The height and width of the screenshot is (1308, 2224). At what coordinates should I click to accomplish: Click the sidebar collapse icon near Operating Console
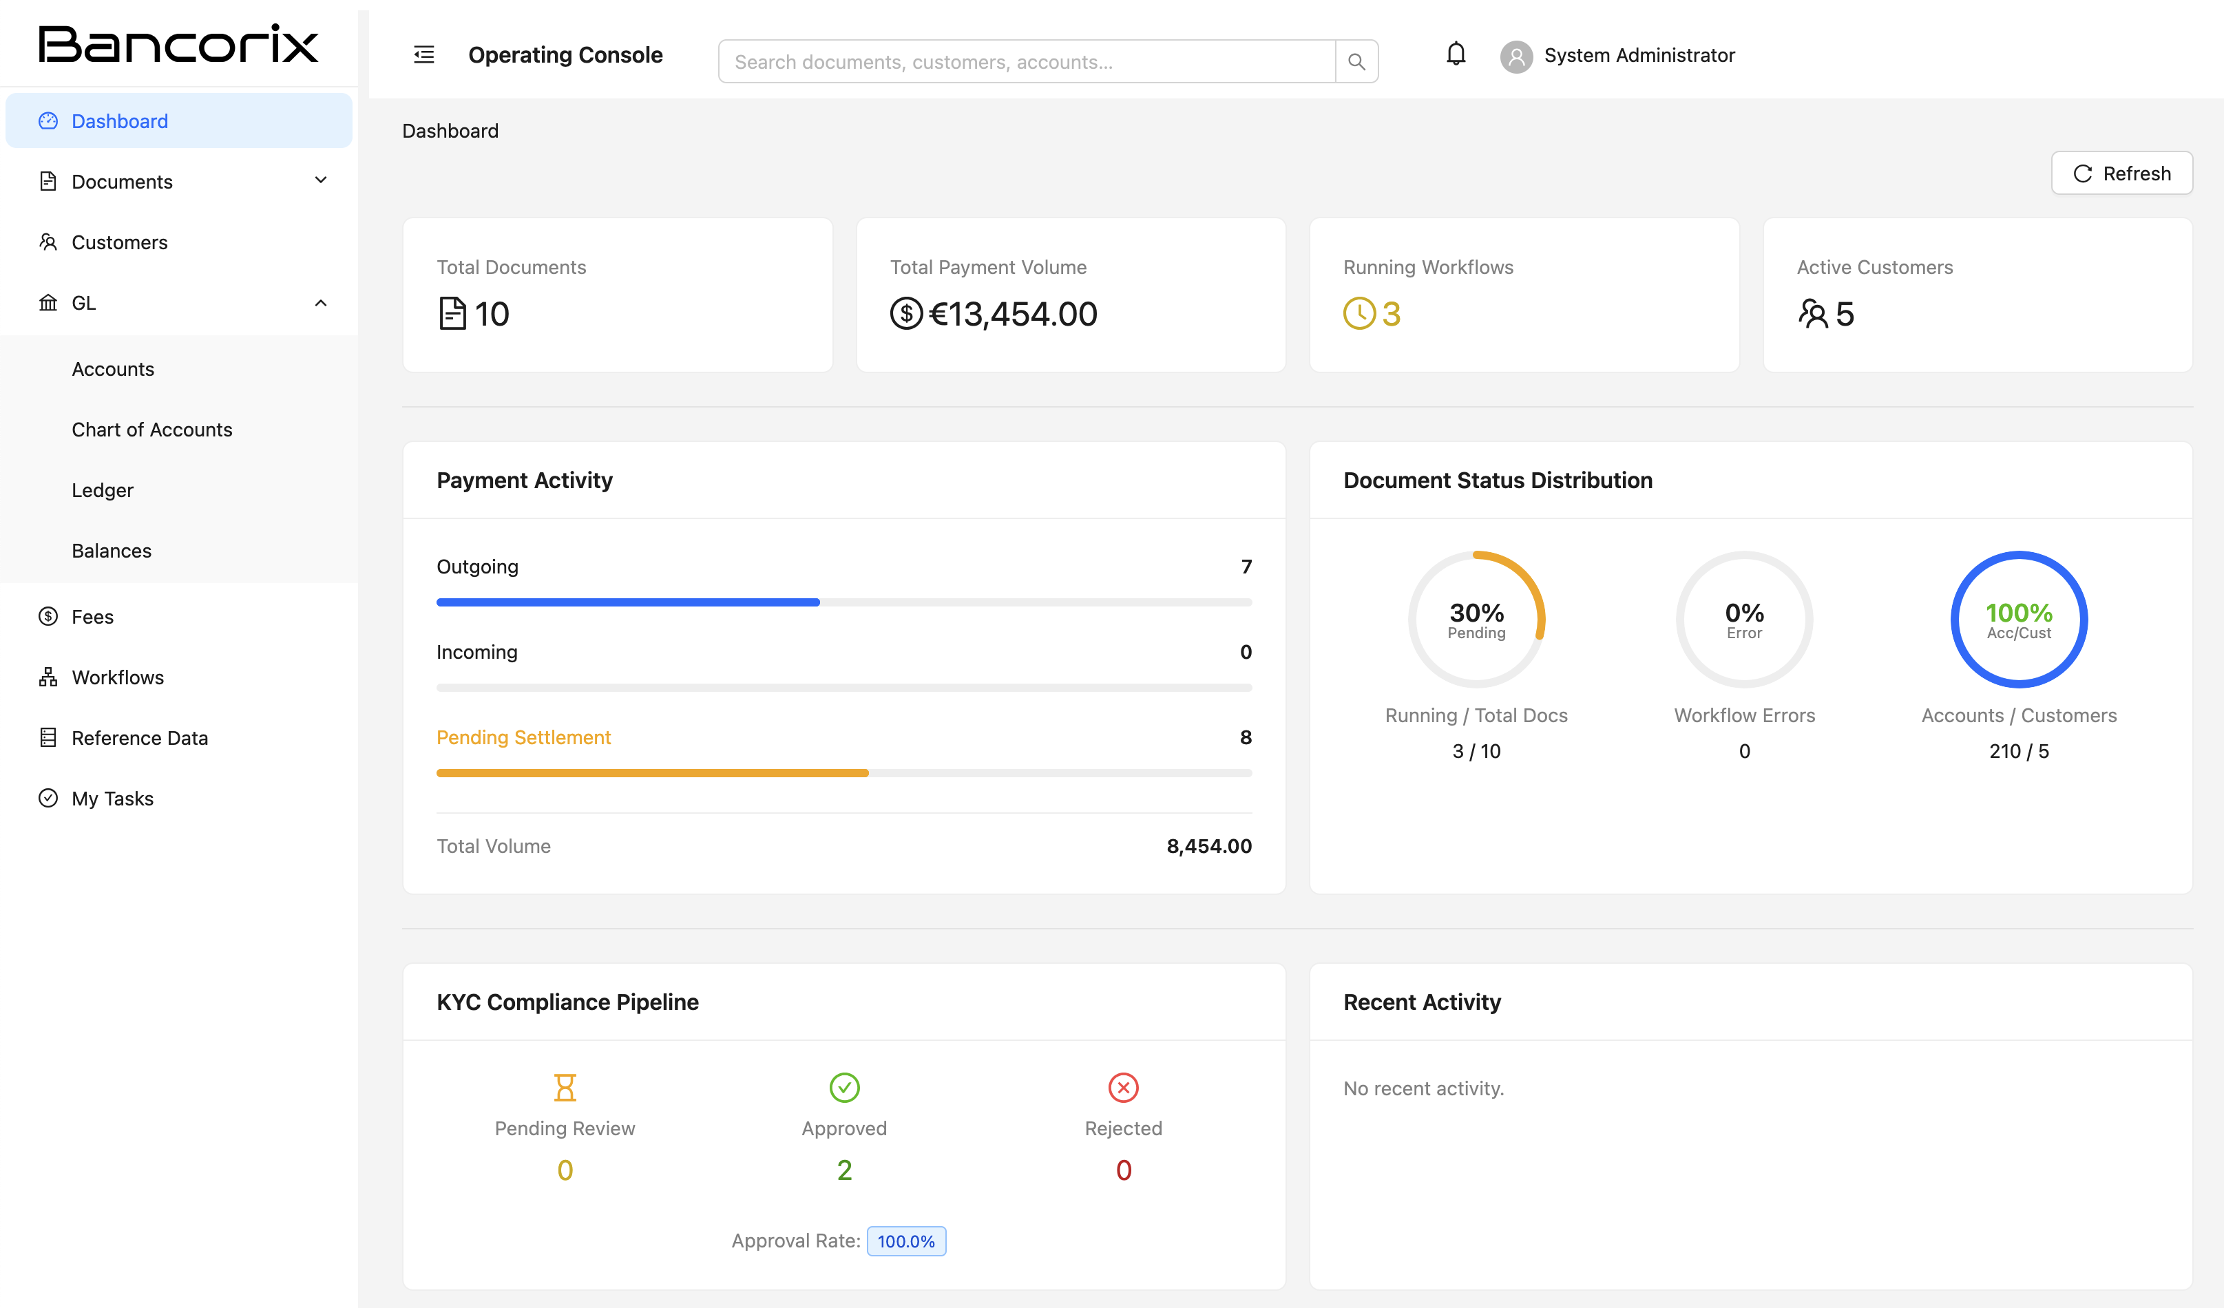pos(423,54)
